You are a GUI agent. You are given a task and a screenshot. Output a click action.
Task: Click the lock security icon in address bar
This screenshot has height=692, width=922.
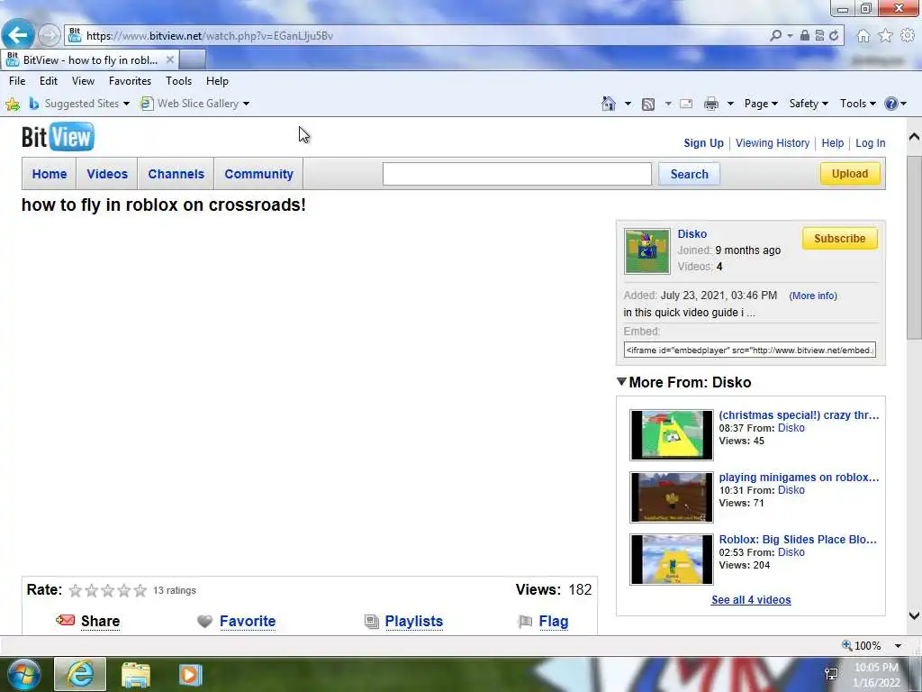coord(805,35)
